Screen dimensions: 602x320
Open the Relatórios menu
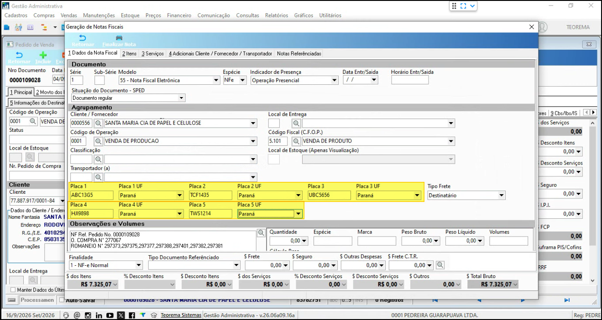pyautogui.click(x=277, y=15)
